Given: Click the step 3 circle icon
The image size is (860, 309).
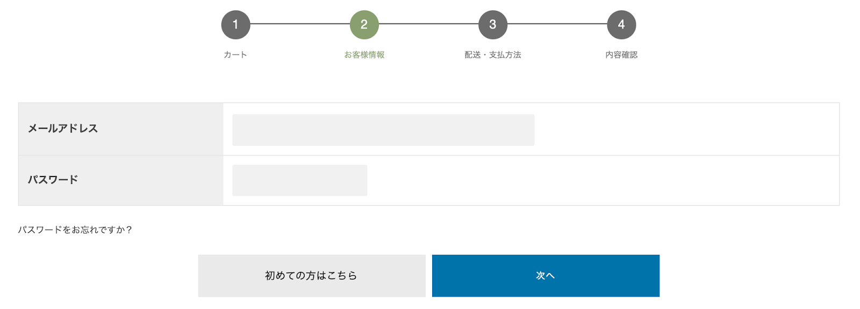Looking at the screenshot, I should 493,25.
